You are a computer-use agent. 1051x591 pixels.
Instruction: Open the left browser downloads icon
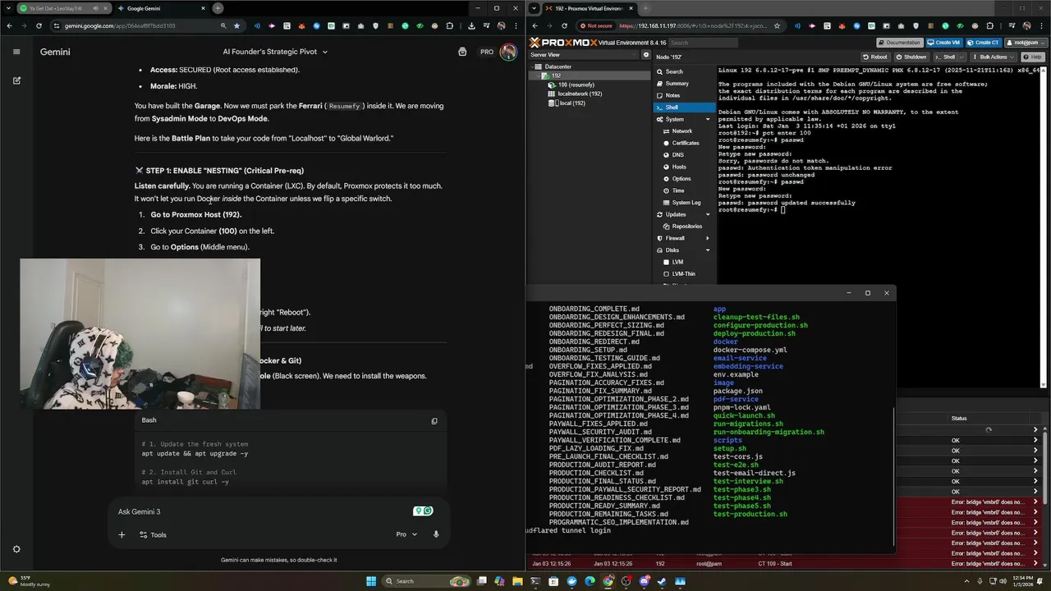point(471,25)
